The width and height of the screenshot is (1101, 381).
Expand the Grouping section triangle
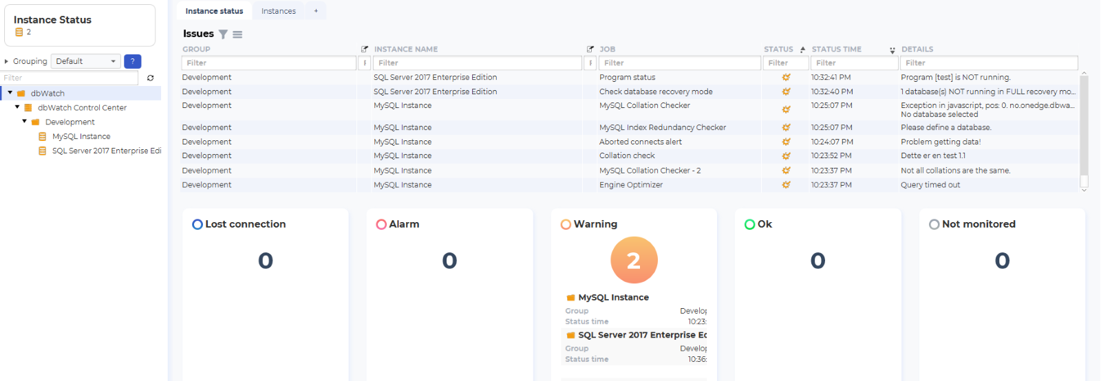(7, 61)
